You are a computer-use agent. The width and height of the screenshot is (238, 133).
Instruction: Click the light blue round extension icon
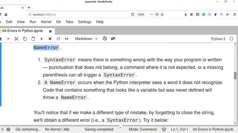click(209, 14)
